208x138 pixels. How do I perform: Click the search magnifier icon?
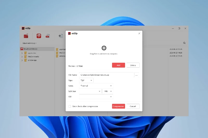184,43
